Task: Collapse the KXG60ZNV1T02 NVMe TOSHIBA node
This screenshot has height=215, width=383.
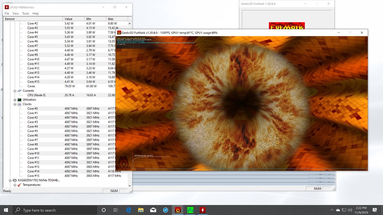Action: click(10, 180)
